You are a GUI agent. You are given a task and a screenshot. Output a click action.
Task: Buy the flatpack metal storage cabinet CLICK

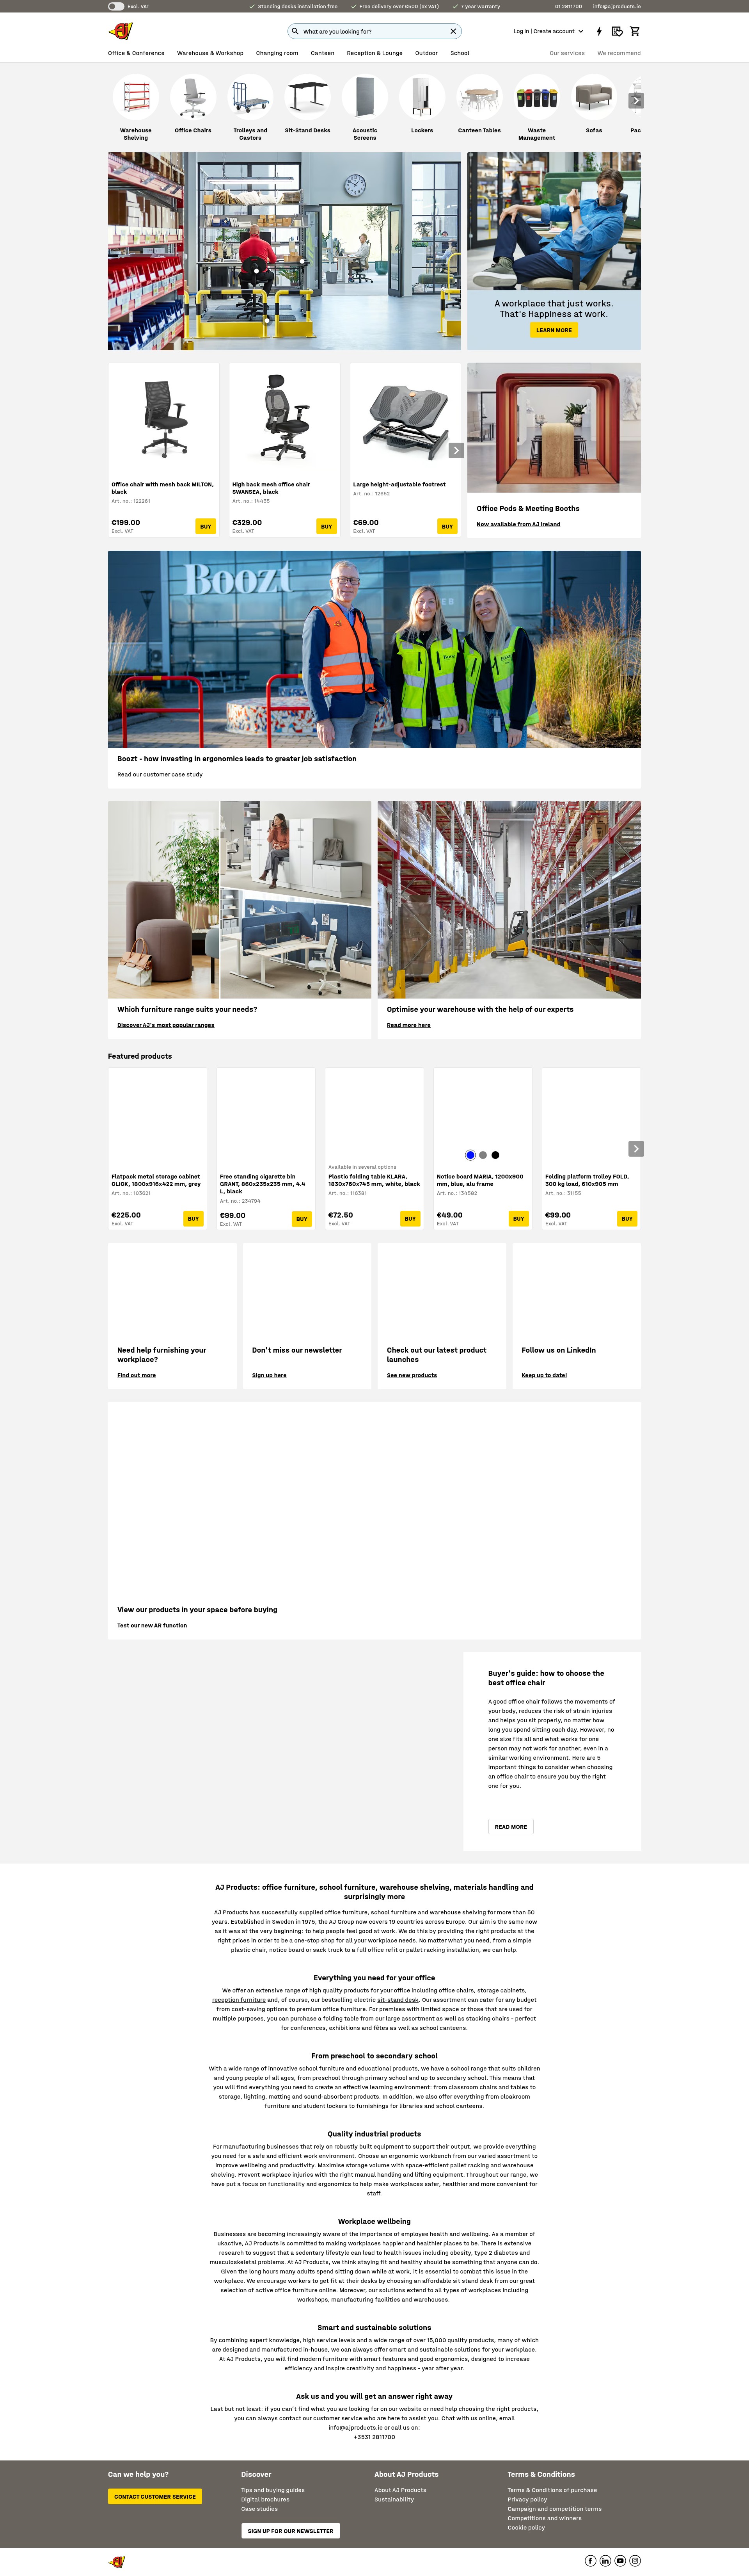pos(193,1219)
